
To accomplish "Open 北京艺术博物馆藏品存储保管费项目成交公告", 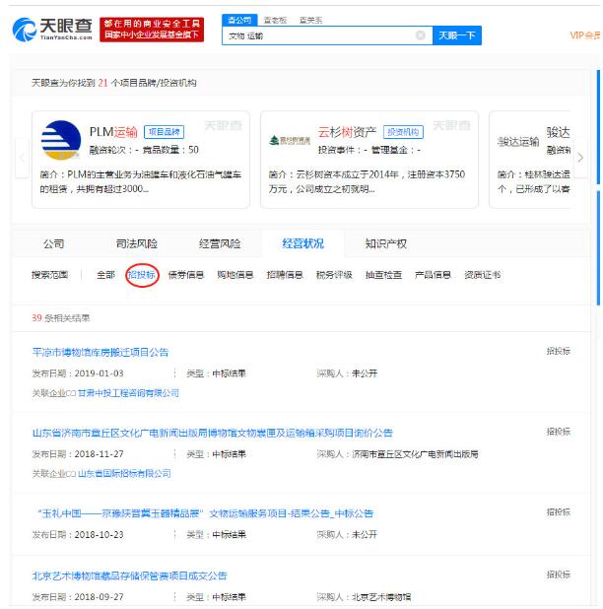I will click(129, 575).
